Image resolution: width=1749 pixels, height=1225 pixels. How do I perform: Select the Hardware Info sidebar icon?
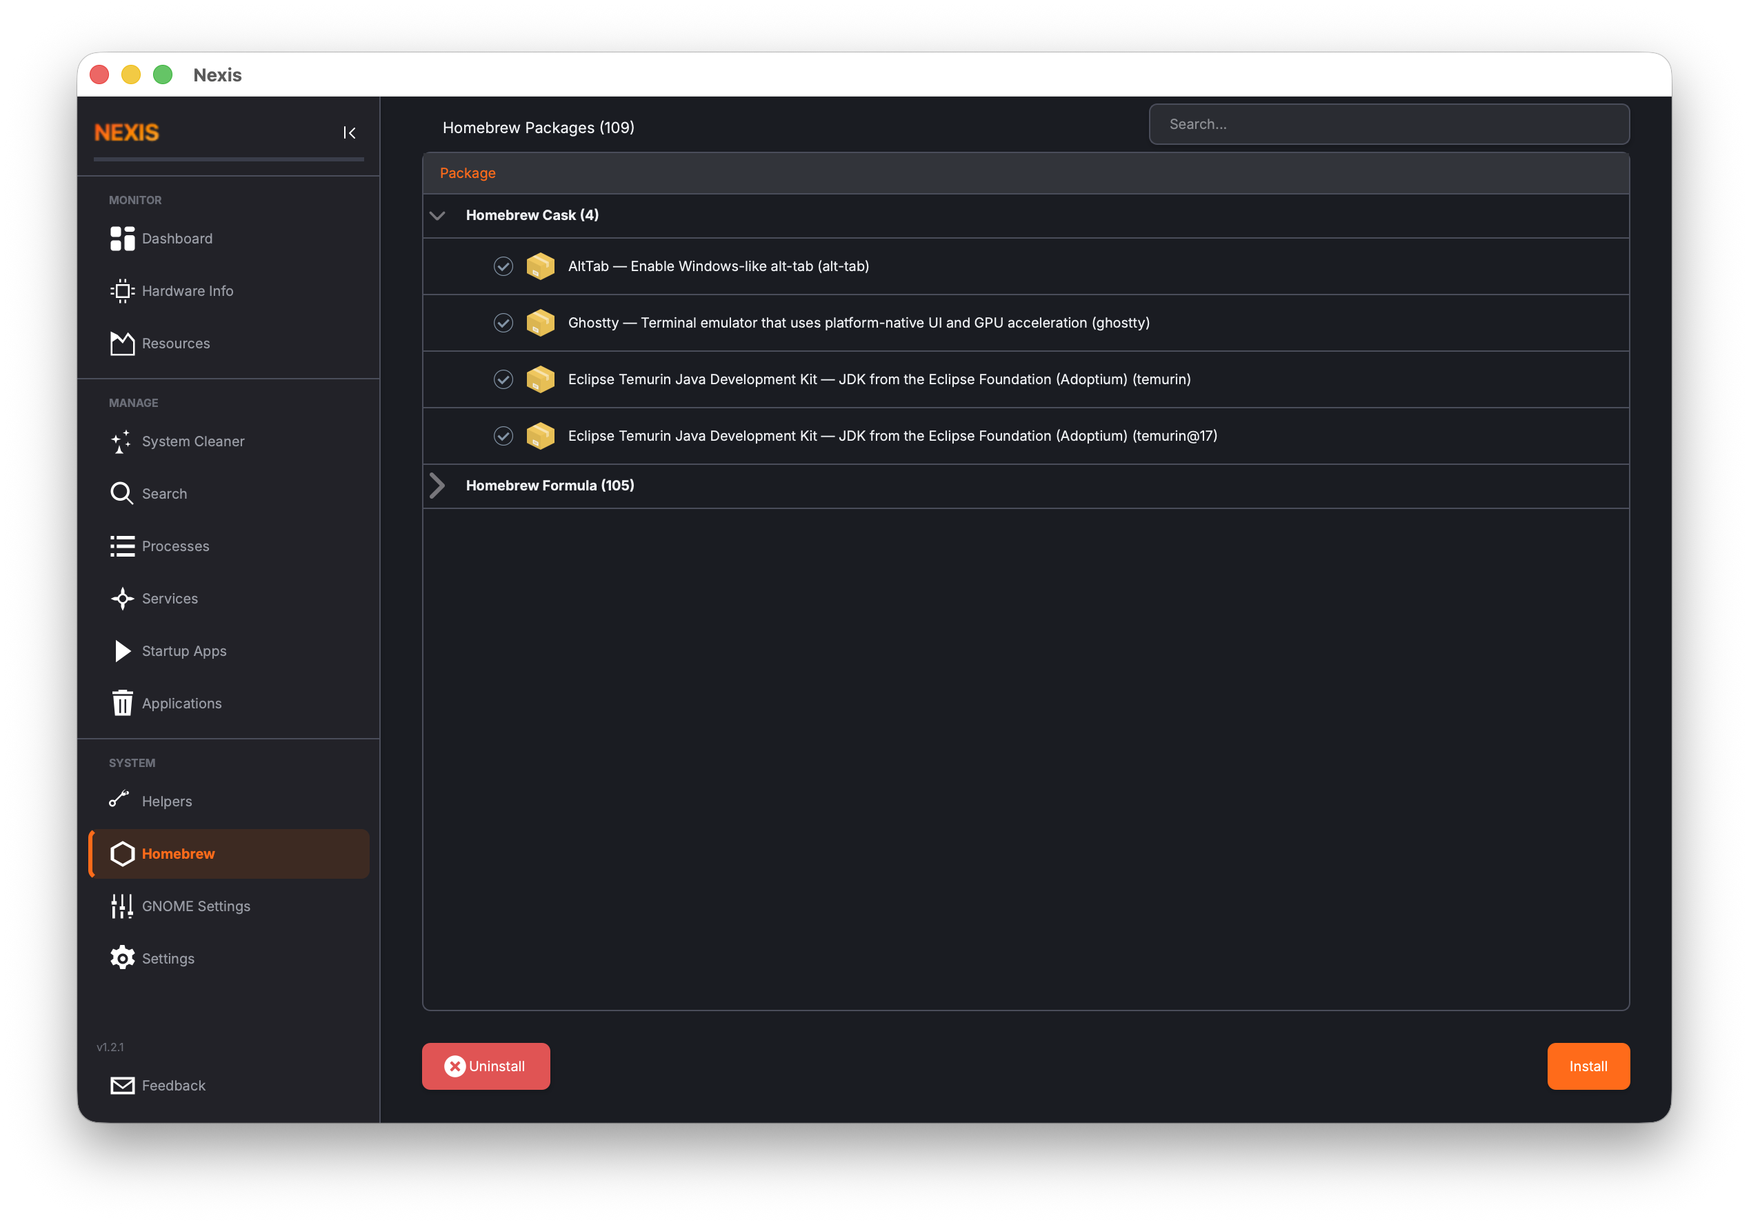(x=123, y=291)
